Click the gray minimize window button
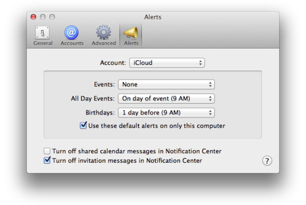The image size is (306, 205). click(43, 17)
